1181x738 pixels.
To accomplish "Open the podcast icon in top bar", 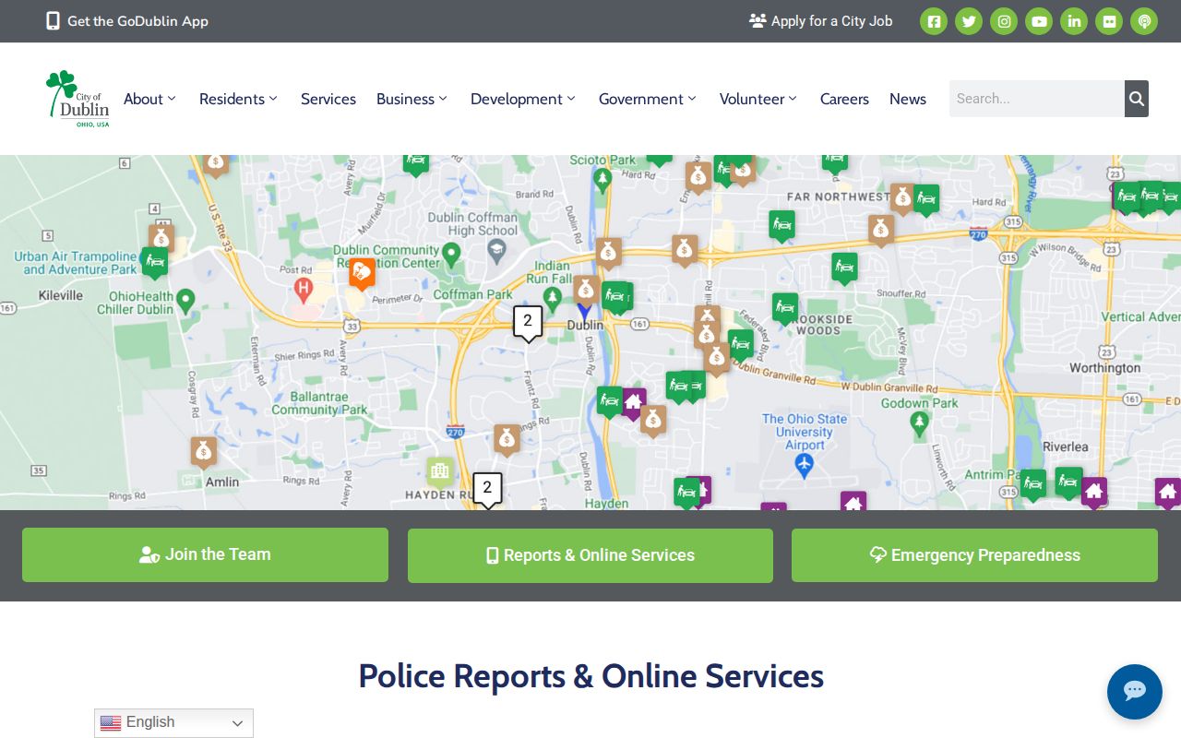I will (x=1144, y=21).
